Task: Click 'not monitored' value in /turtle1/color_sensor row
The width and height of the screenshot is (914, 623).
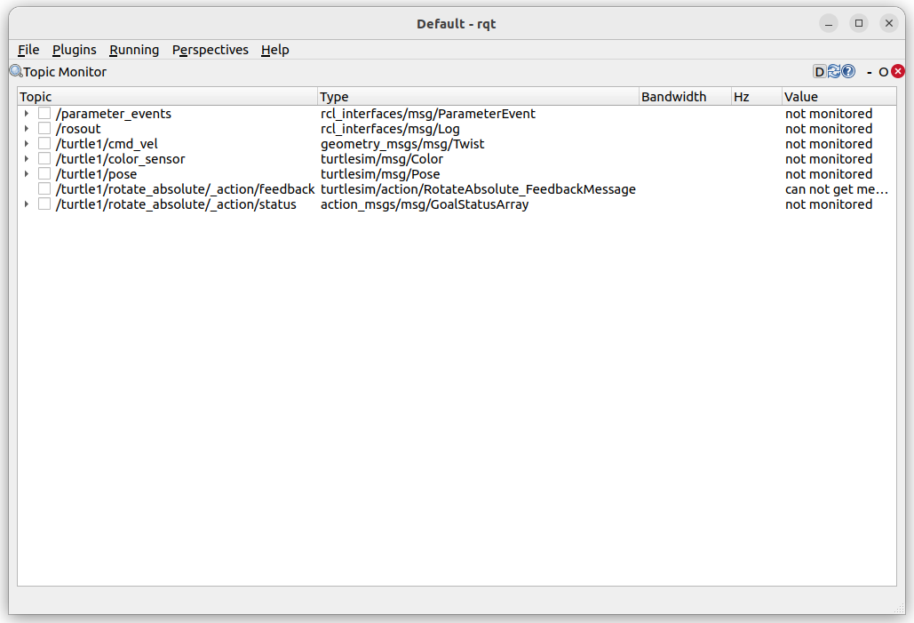Action: pyautogui.click(x=829, y=159)
